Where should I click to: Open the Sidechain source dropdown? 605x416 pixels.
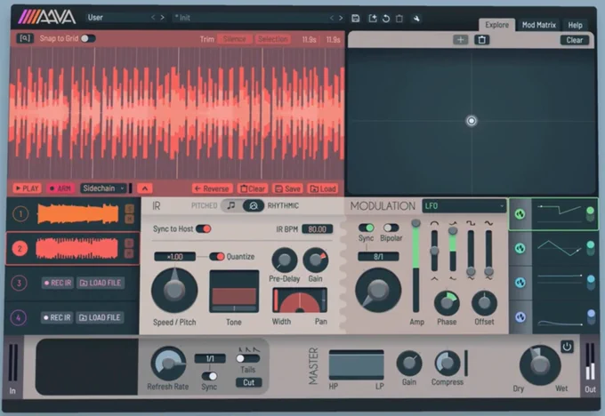103,188
